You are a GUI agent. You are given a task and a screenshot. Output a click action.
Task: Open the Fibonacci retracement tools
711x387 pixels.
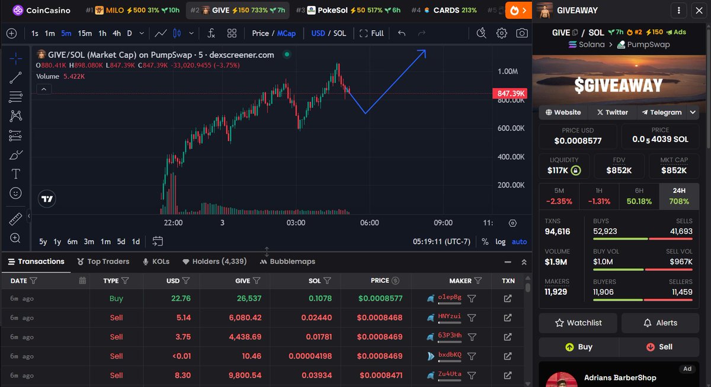[x=15, y=96]
